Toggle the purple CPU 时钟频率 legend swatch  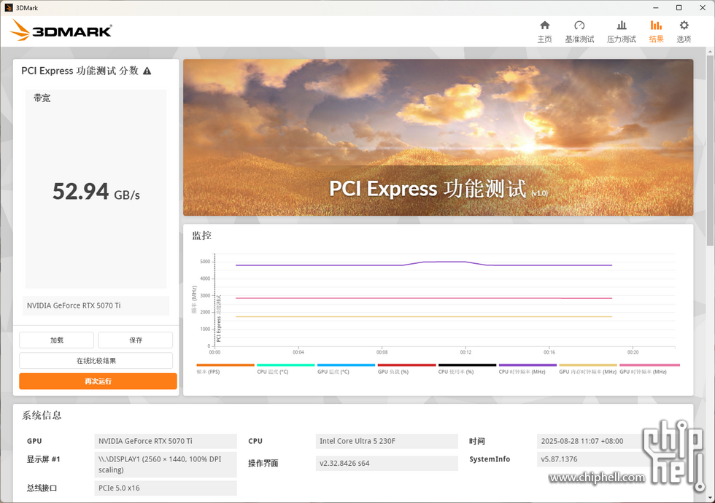pyautogui.click(x=527, y=365)
